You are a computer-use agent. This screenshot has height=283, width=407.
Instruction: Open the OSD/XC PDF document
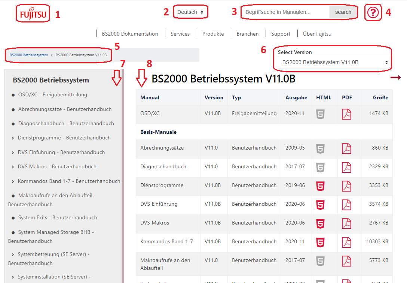346,114
